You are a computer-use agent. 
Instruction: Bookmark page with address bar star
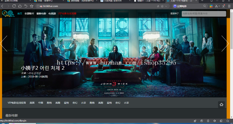(x=162, y=6)
